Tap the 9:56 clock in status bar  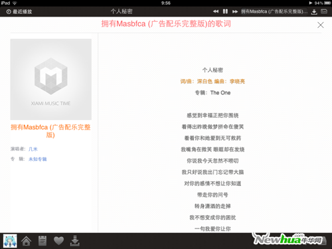click(166, 3)
